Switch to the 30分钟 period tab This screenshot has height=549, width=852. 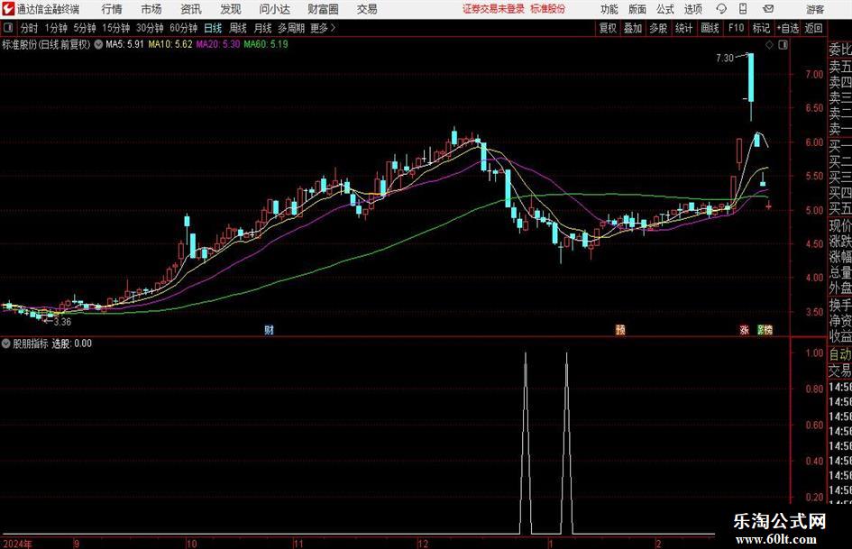pos(150,28)
